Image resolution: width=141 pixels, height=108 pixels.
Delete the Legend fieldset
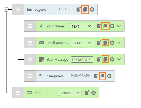click(92, 9)
